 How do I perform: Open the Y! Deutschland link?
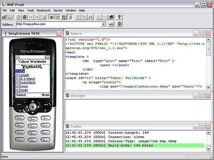click(x=25, y=82)
